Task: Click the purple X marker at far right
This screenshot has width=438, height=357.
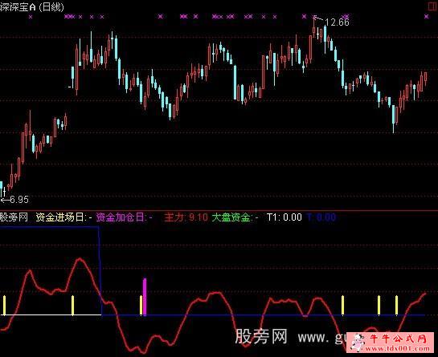Action: [x=426, y=17]
